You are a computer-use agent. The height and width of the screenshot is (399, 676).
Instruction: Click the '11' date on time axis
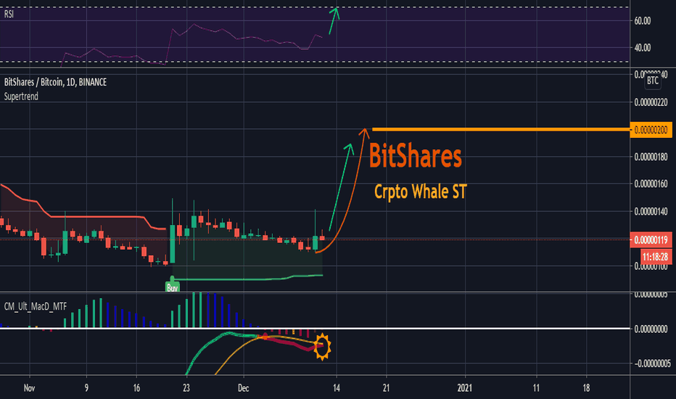536,388
